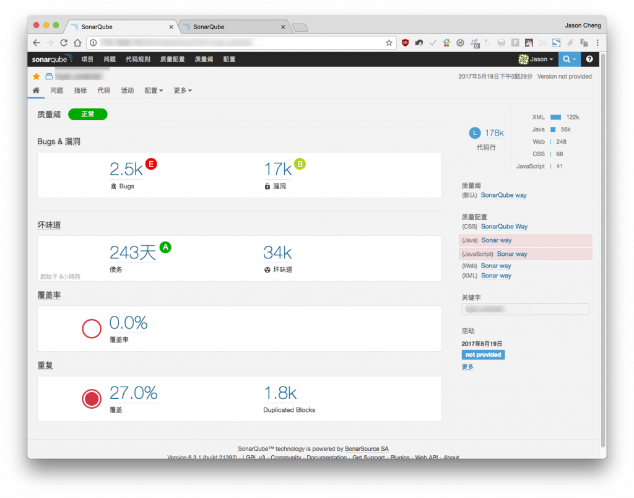Open the 项目 top menu
Screen dimensions: 634x498
(x=87, y=59)
